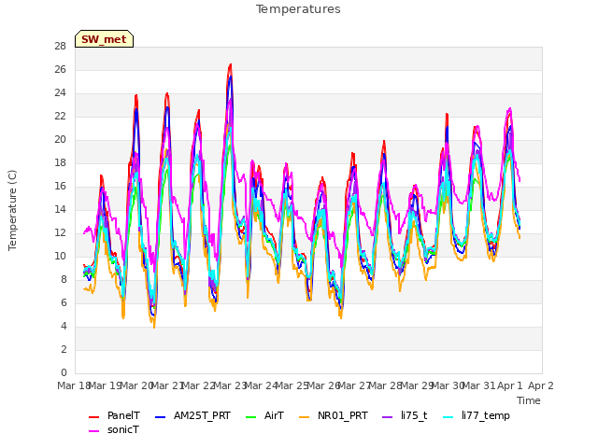Screen dimensions: 598x448
Task: Click the 2 y-axis tick label
Action: 64,349
